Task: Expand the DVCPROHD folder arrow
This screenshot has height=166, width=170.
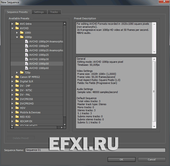Action: [12, 104]
